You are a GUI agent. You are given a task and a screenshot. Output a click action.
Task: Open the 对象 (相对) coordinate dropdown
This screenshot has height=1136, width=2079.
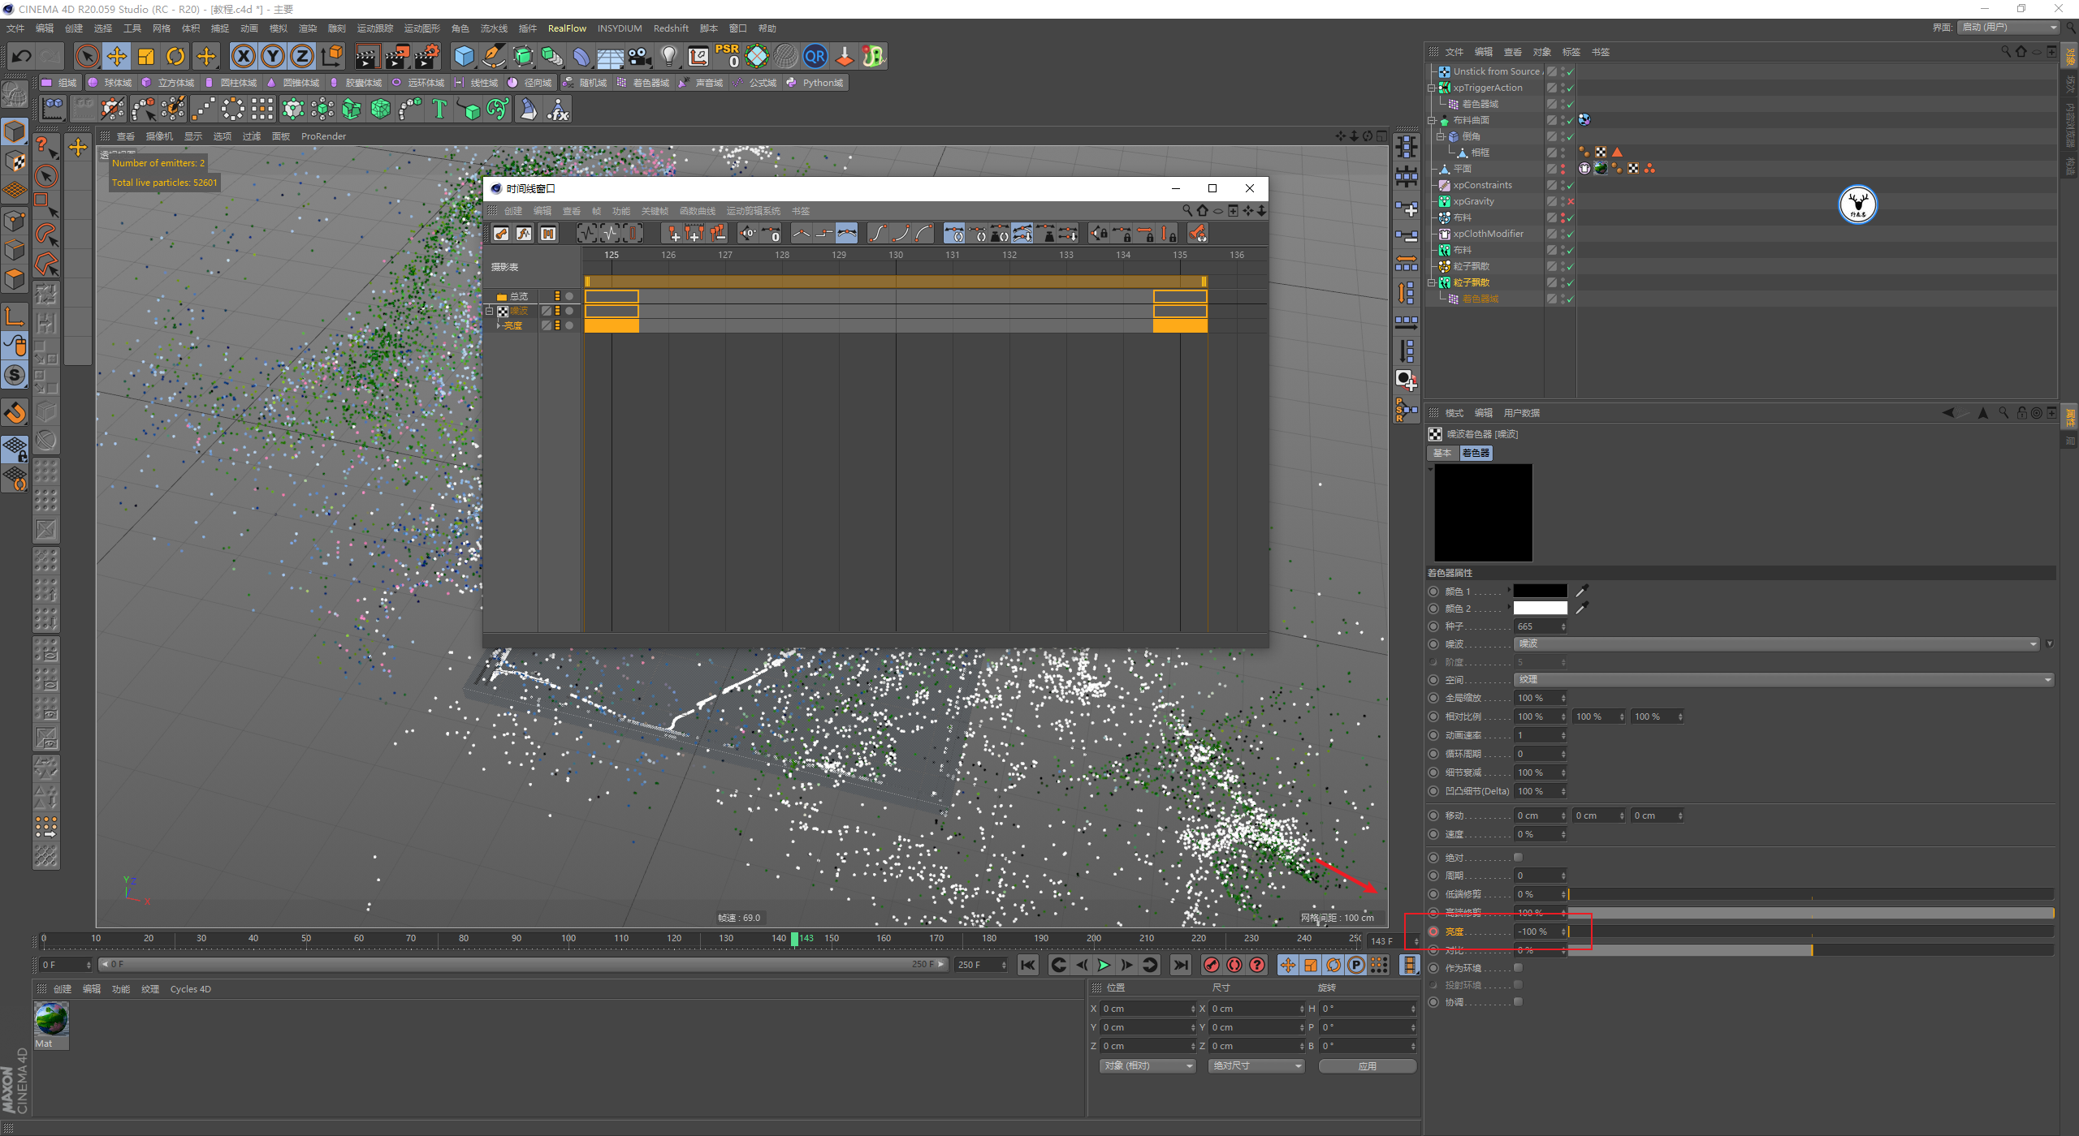click(1148, 1065)
